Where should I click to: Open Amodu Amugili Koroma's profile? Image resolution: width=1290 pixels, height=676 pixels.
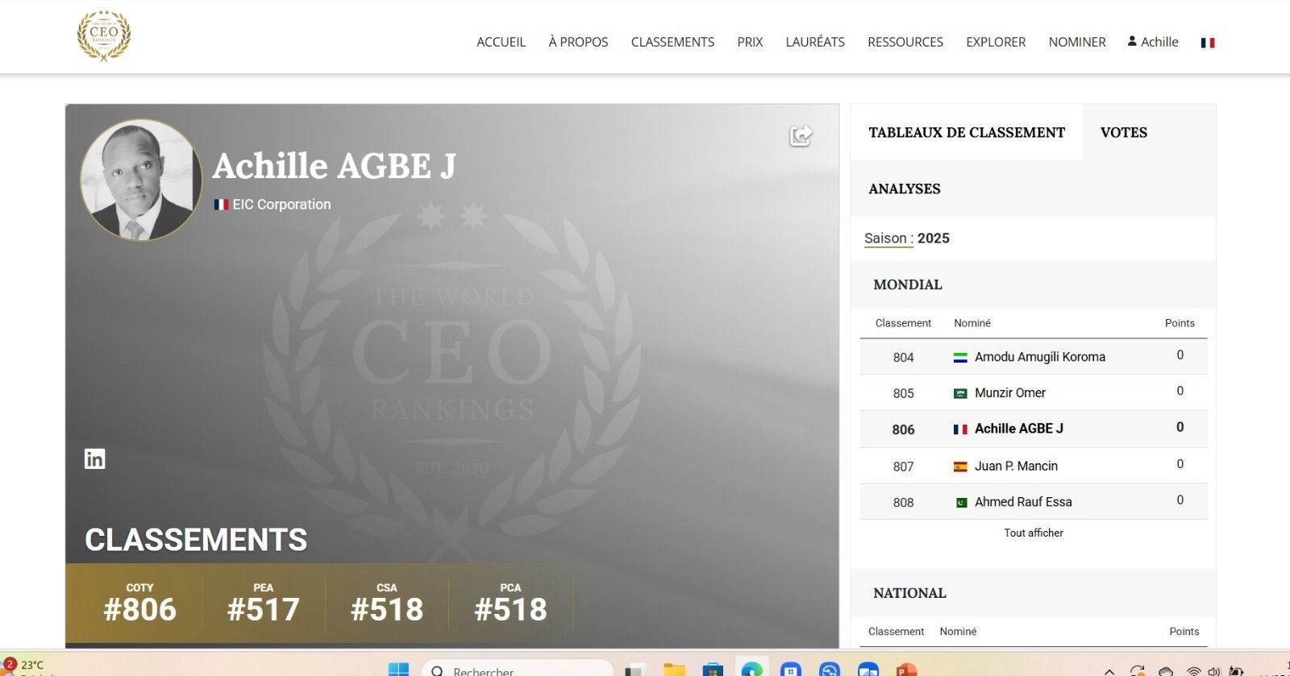coord(1039,357)
